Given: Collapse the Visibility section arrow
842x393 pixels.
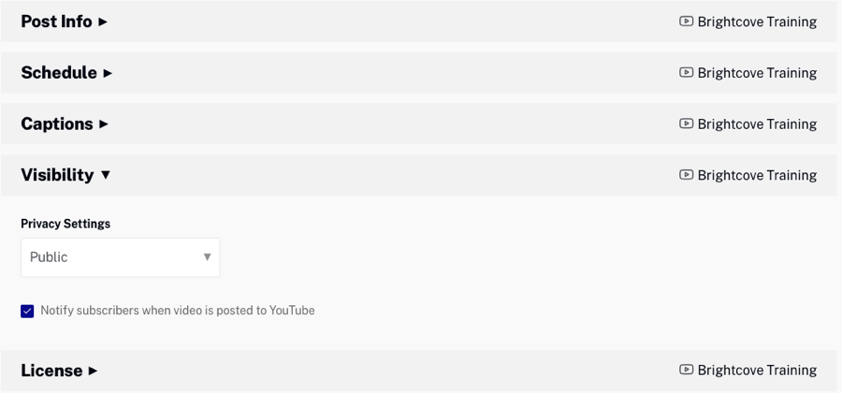Looking at the screenshot, I should (x=106, y=175).
